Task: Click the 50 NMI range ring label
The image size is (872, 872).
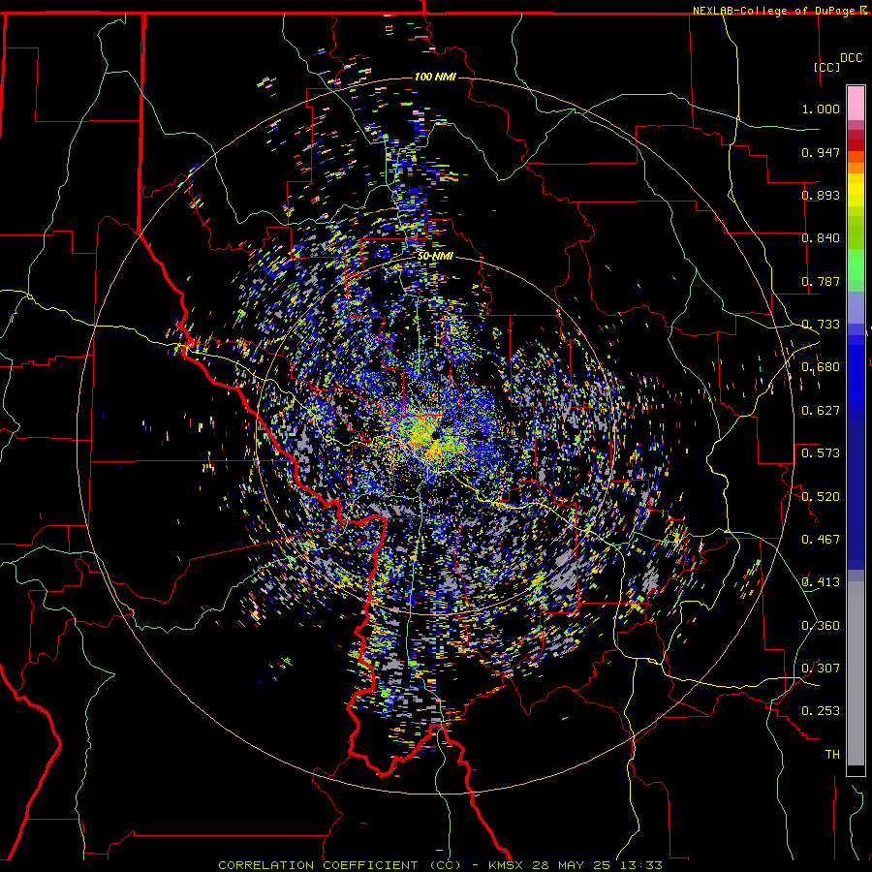Action: click(435, 256)
